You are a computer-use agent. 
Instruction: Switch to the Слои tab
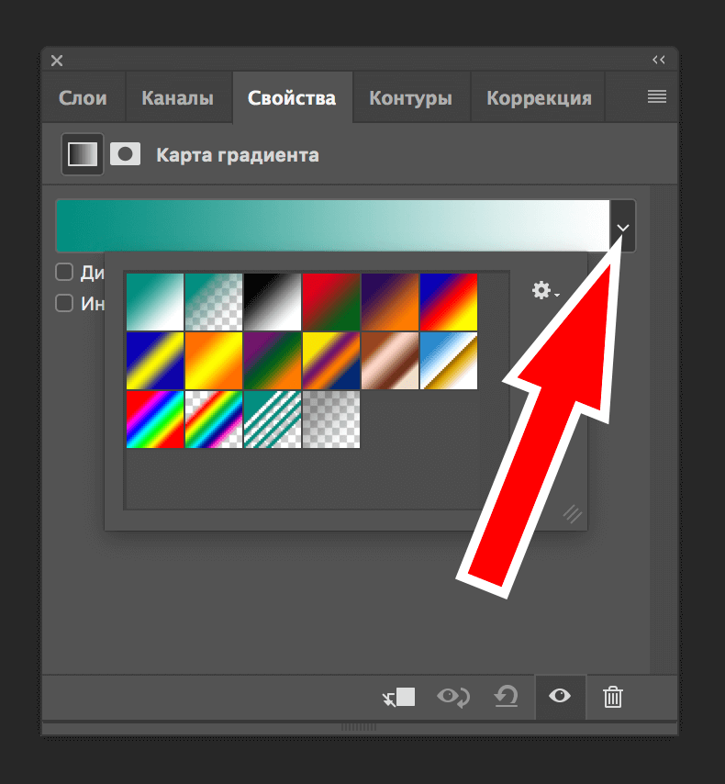click(83, 98)
